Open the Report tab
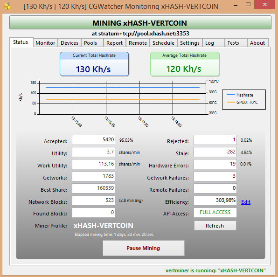Image resolution: width=278 pixels, height=277 pixels. (x=114, y=43)
